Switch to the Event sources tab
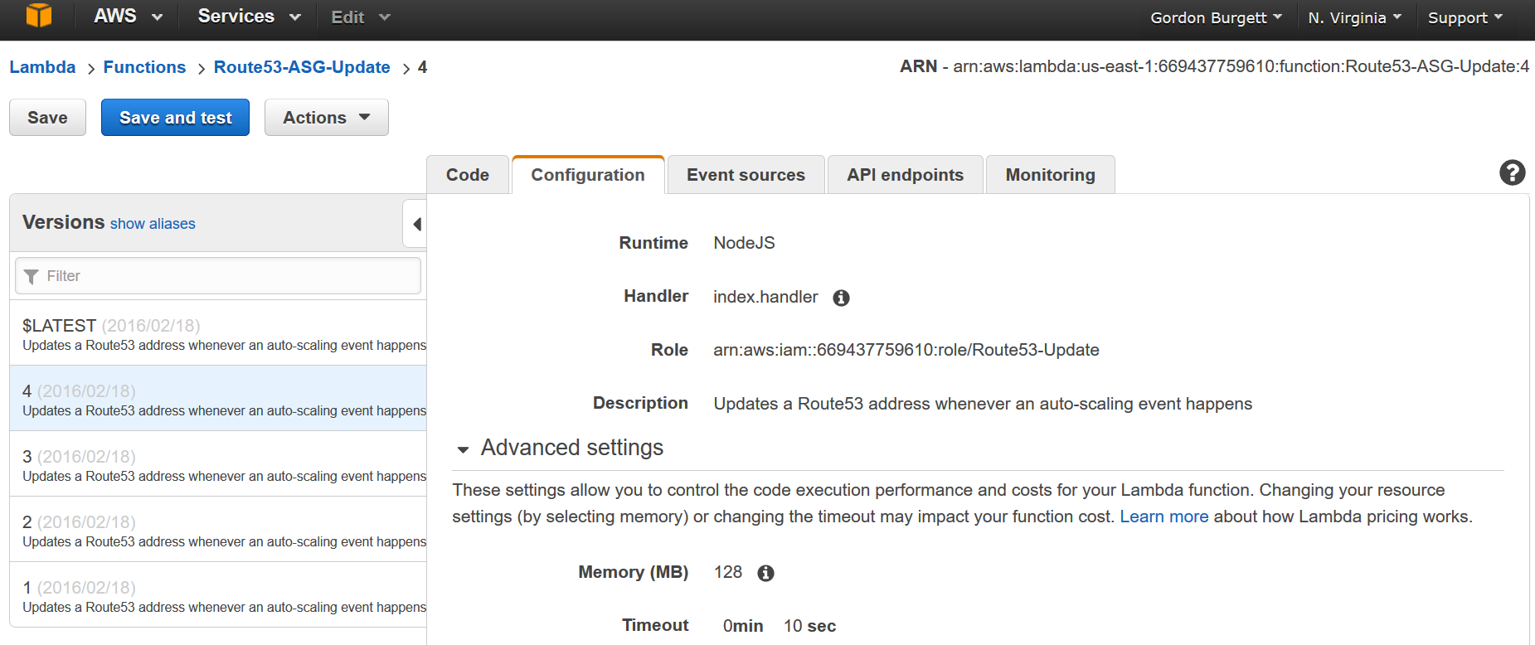 tap(746, 175)
